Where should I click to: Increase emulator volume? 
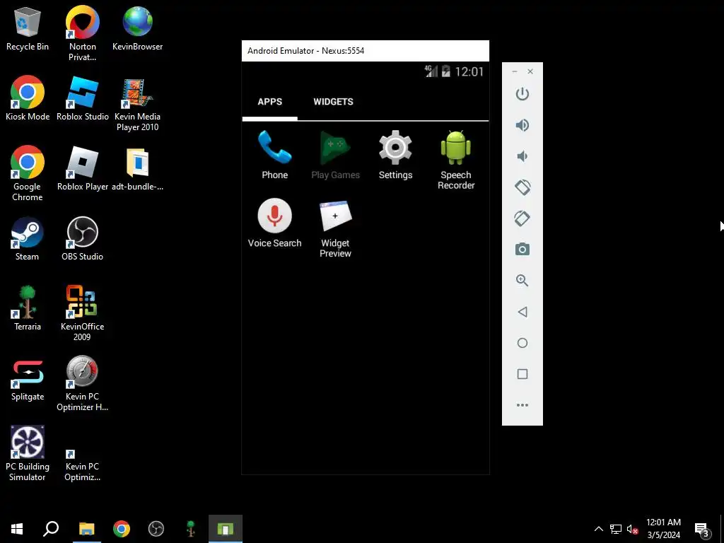point(522,125)
